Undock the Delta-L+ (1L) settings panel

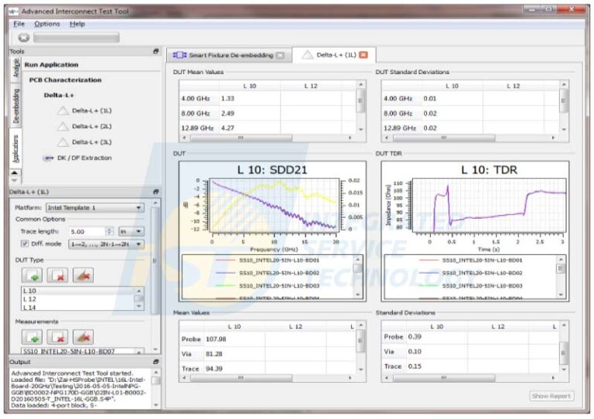tap(155, 192)
